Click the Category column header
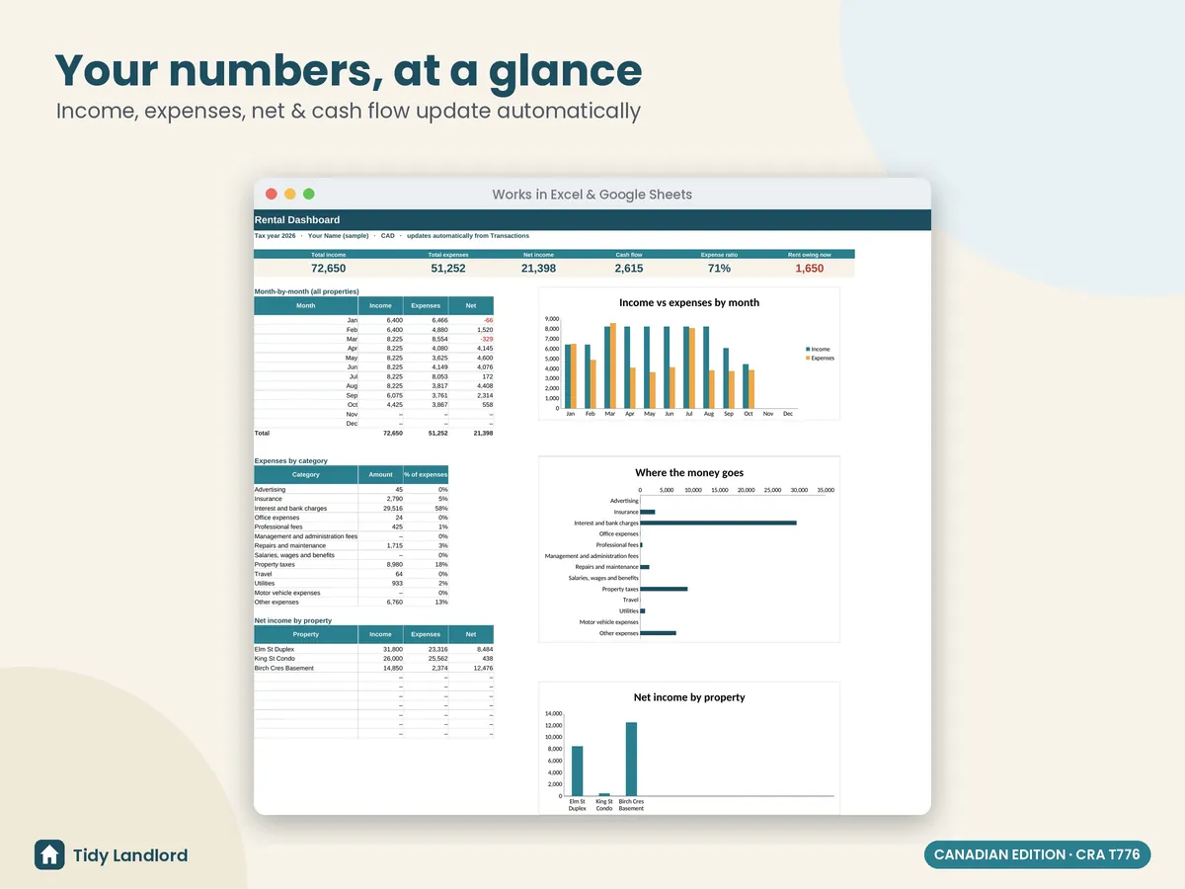Screen dimensions: 1185x889 tap(306, 475)
